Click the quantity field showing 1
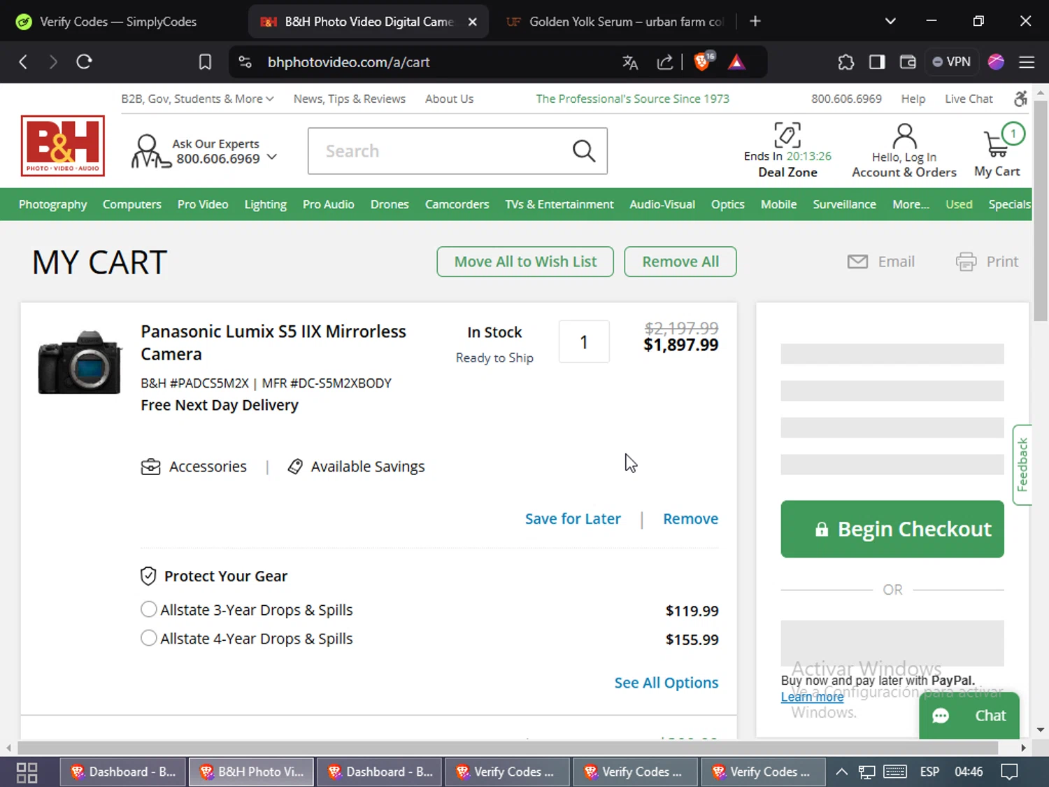The image size is (1049, 787). click(x=584, y=341)
